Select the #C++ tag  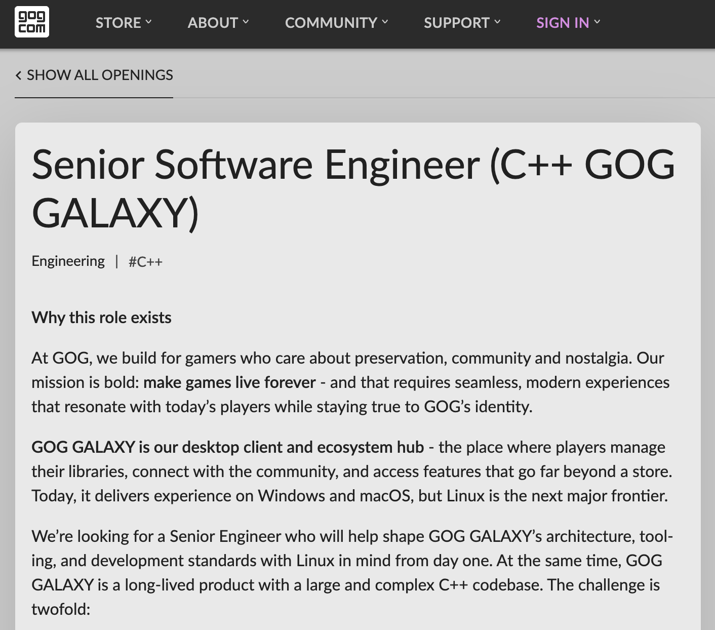[x=145, y=262]
